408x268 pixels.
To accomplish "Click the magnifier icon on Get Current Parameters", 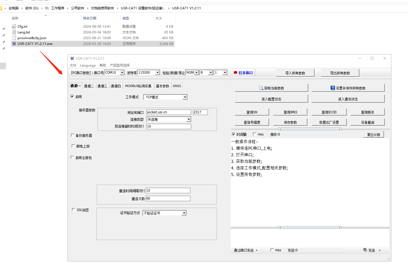I will [261, 88].
